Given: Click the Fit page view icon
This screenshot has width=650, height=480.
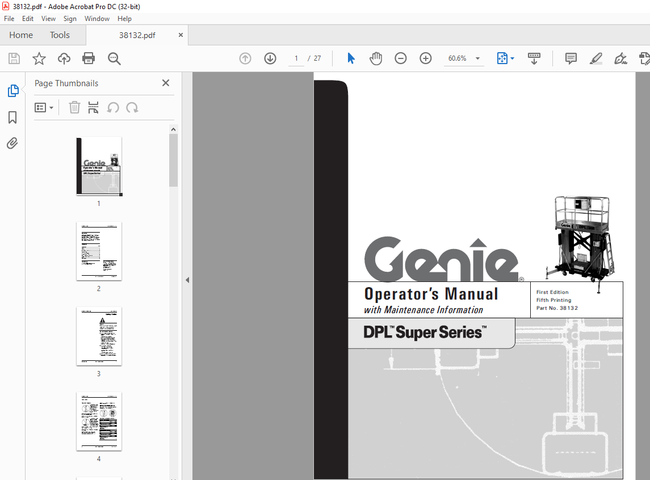Looking at the screenshot, I should [x=502, y=58].
